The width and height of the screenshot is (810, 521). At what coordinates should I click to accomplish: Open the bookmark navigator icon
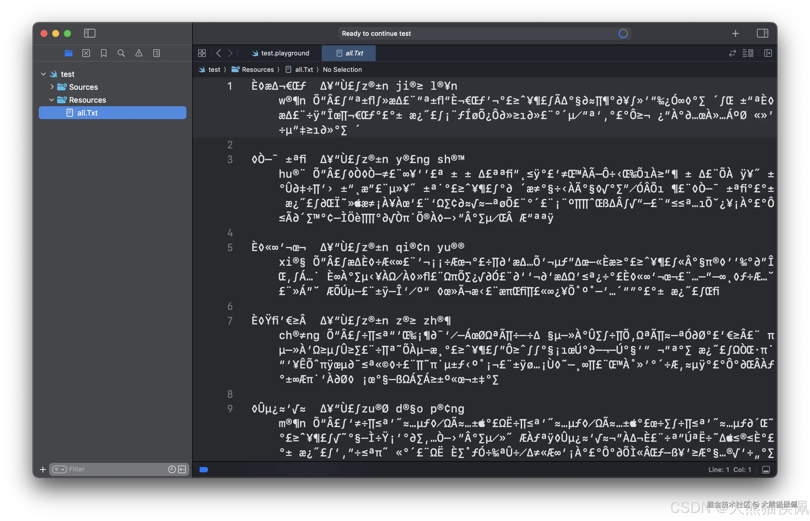click(x=104, y=53)
